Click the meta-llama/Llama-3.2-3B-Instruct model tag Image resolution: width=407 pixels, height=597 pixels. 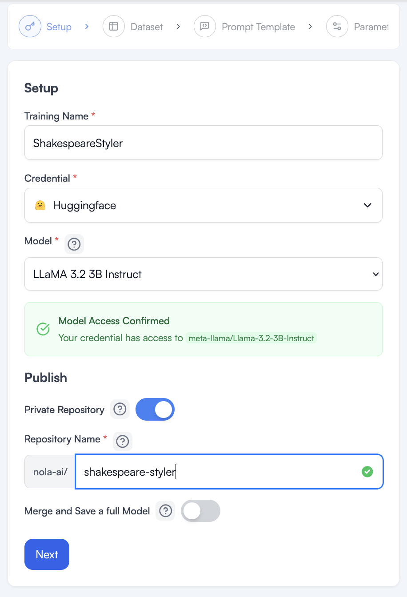[x=251, y=338]
